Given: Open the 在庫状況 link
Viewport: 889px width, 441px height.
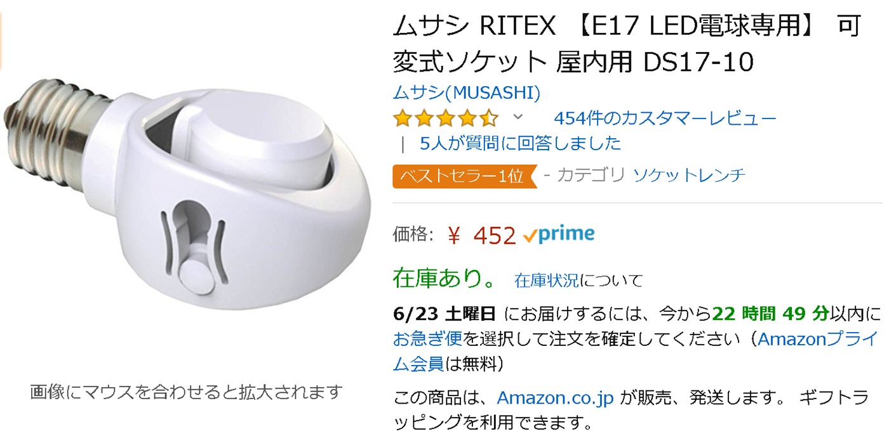Looking at the screenshot, I should click(x=546, y=280).
